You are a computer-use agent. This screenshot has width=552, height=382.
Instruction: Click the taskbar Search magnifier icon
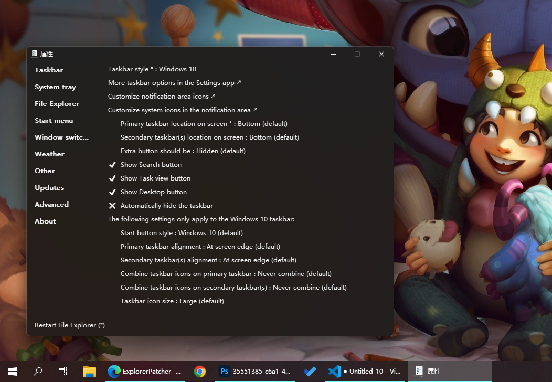click(38, 372)
